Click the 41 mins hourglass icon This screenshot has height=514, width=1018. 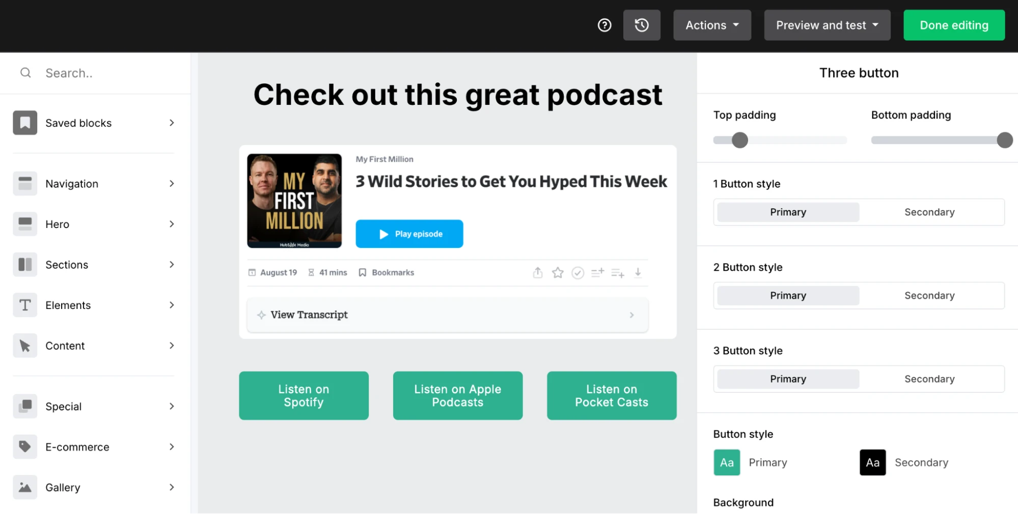pyautogui.click(x=311, y=273)
